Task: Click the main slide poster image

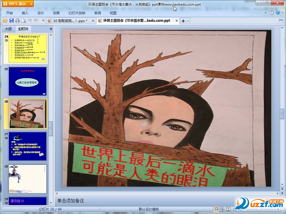Action: click(x=167, y=108)
